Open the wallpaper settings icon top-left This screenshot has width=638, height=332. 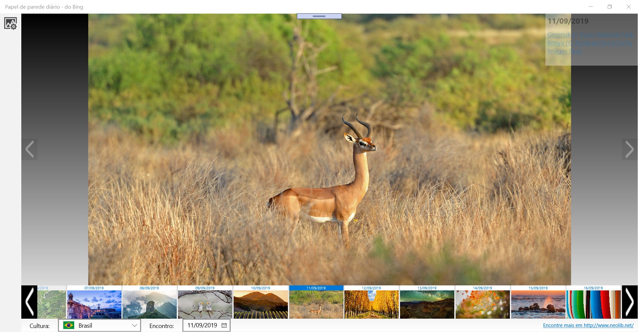(10, 24)
